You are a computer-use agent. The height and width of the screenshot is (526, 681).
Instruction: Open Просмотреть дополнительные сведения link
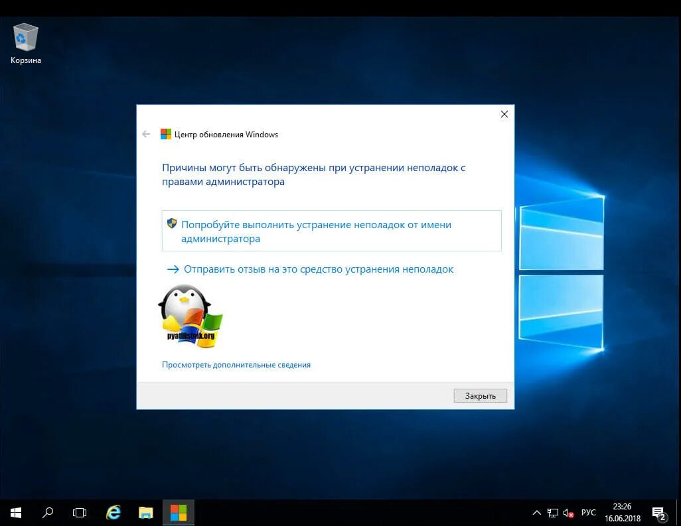[236, 364]
